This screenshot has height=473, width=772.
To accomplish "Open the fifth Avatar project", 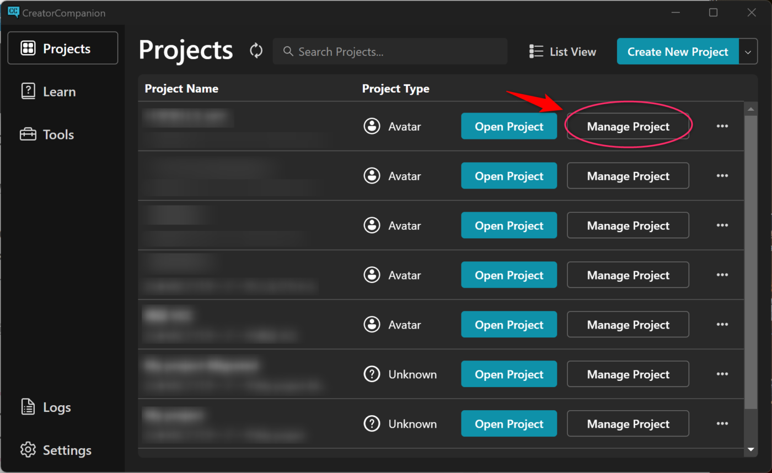I will click(509, 325).
